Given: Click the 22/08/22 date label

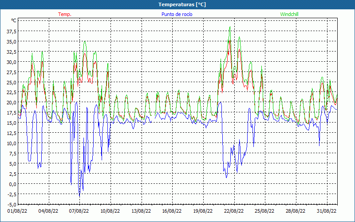Looking at the screenshot, I should pos(234,211).
